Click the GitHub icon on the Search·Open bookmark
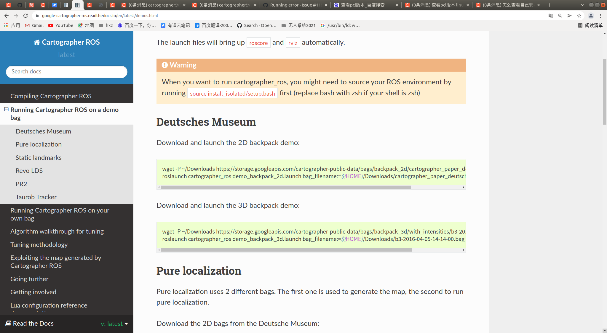 239,25
